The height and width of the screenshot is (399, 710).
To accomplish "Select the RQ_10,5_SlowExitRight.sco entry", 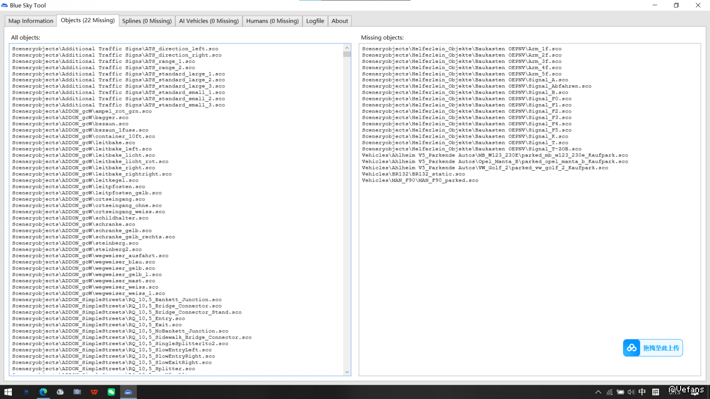I will pos(112,363).
